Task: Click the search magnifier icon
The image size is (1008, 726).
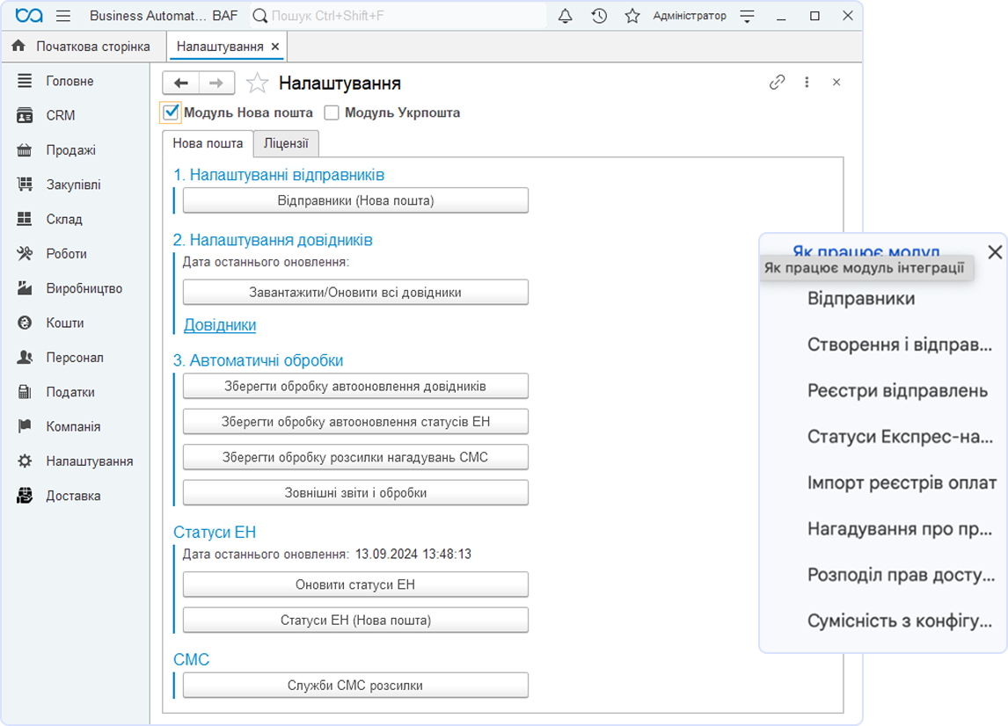Action: (259, 16)
